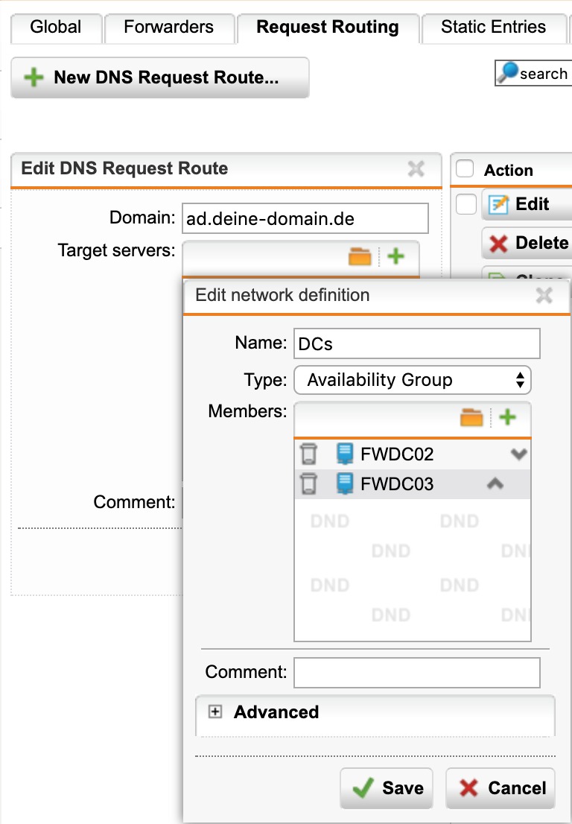Save the network definition
Viewport: 572px width, 824px height.
[x=387, y=788]
